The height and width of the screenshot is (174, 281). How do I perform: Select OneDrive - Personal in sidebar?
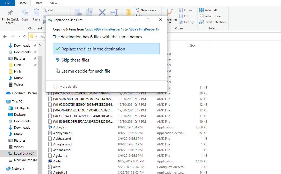[22, 93]
